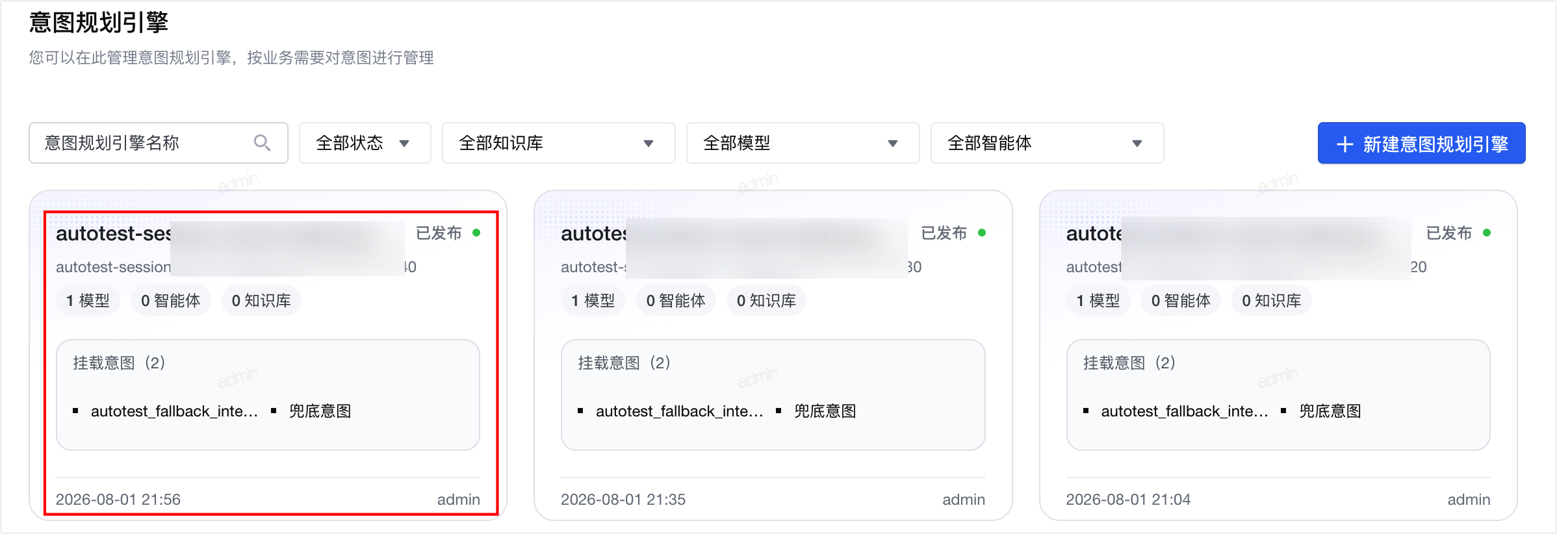
Task: Focus the 意图规划引擎名称 search field
Action: coord(159,143)
